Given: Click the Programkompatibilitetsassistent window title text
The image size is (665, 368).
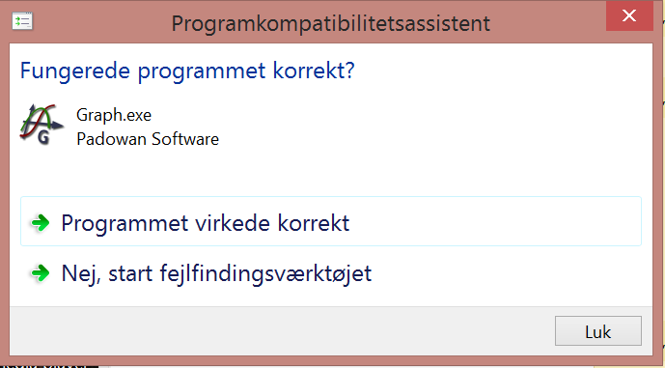Looking at the screenshot, I should [x=331, y=23].
